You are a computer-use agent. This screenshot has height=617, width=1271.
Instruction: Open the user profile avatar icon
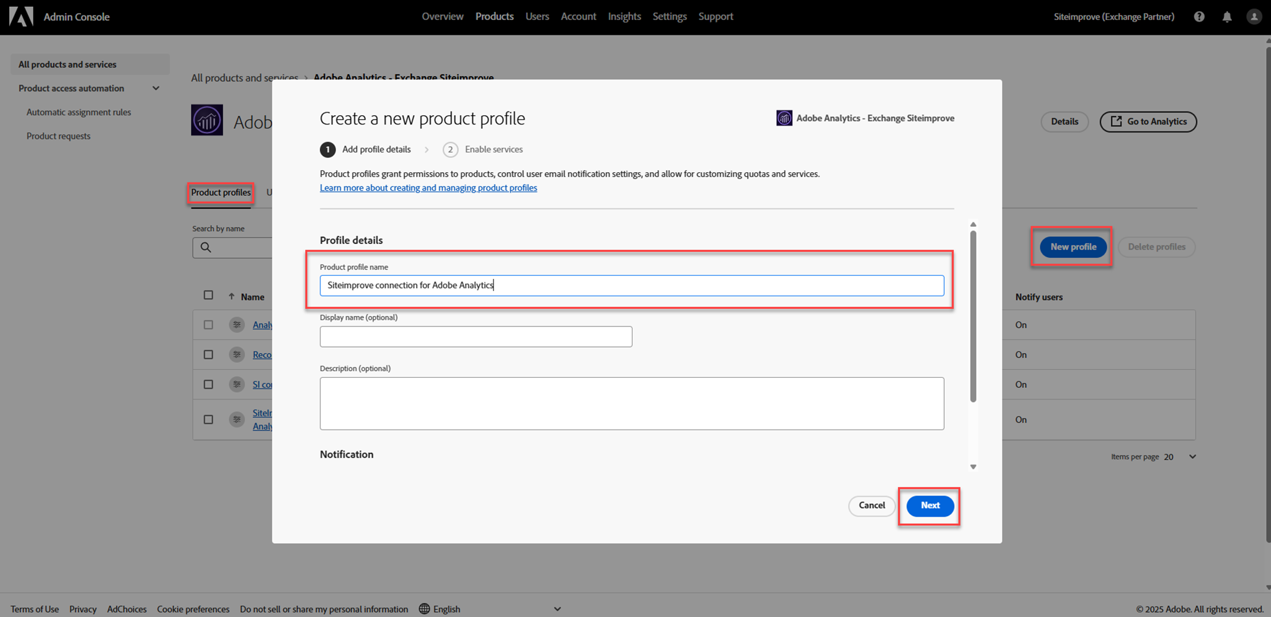1254,17
